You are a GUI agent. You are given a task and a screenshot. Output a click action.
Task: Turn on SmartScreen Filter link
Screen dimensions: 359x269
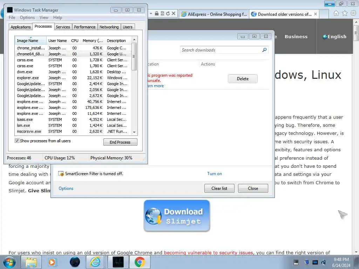point(215,174)
